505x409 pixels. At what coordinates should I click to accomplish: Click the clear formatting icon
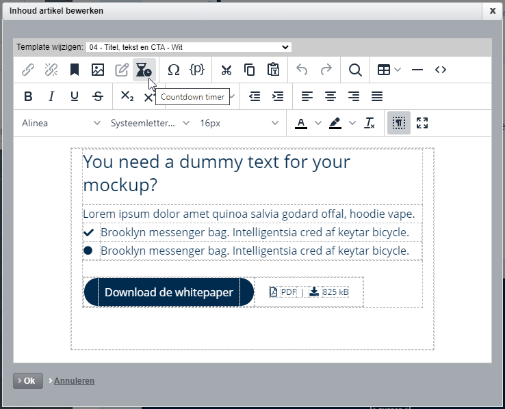point(370,123)
